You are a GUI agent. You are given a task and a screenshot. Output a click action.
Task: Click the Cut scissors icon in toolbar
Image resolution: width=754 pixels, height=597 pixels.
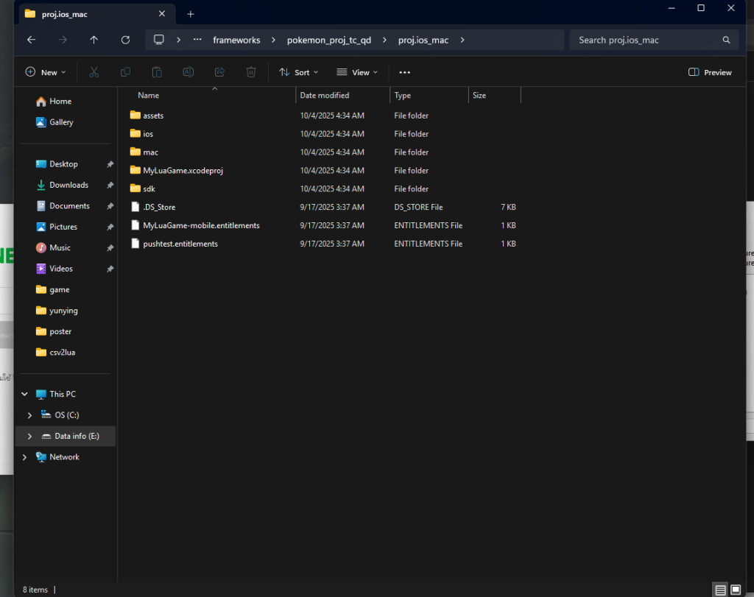pyautogui.click(x=94, y=72)
